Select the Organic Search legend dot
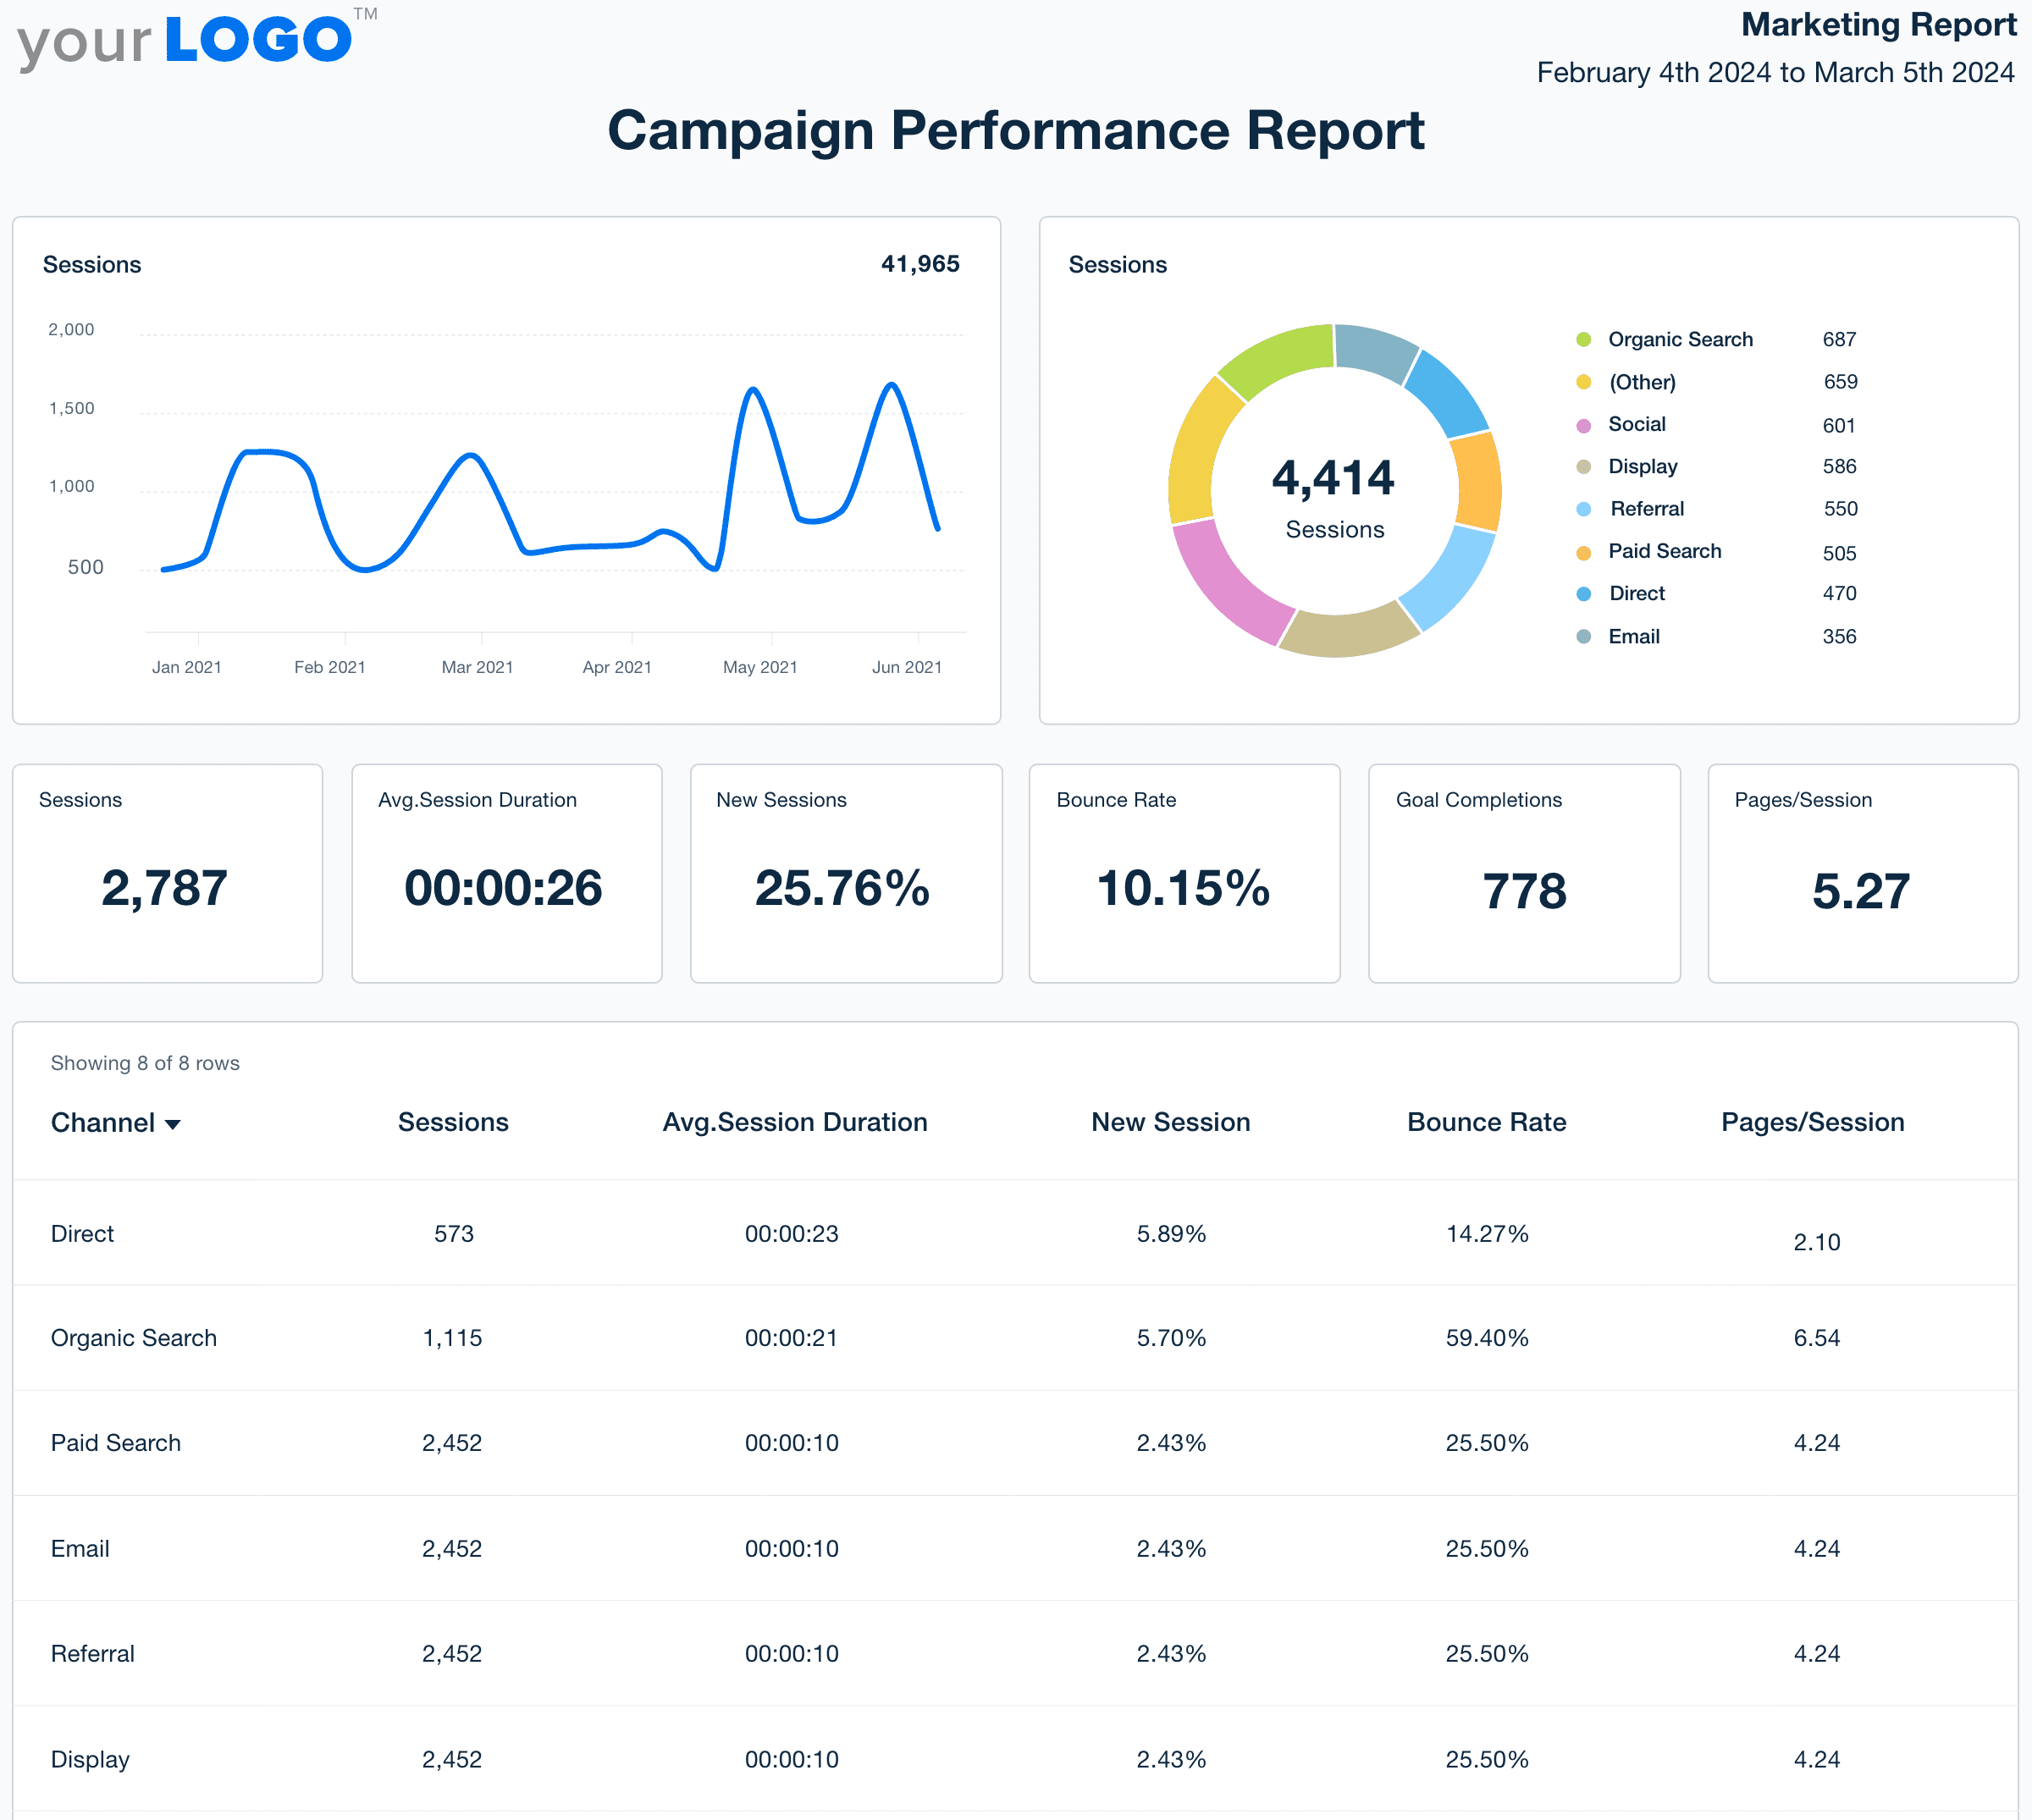 pyautogui.click(x=1586, y=340)
